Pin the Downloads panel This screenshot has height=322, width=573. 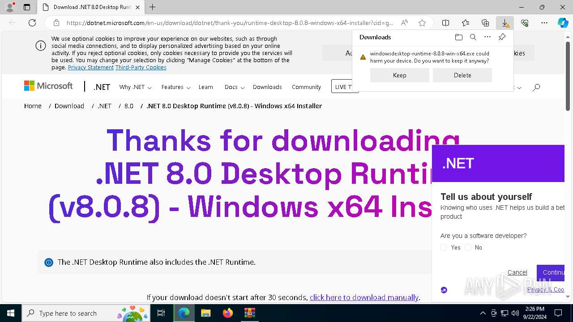[x=502, y=37]
